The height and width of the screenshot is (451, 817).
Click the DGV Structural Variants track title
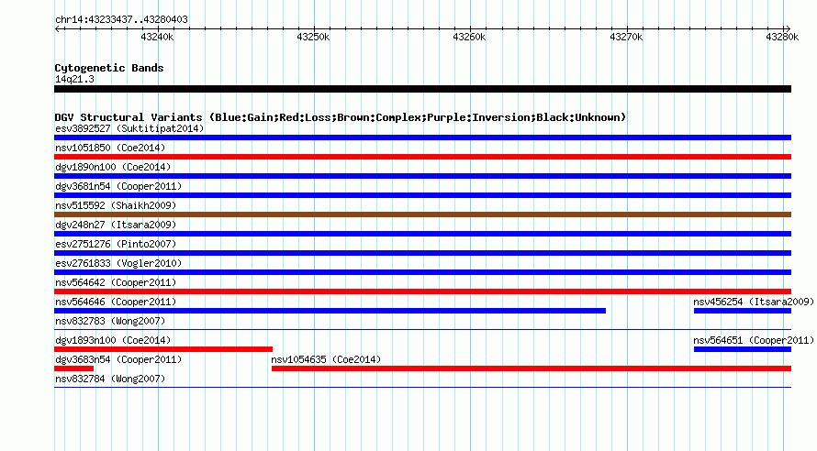(x=341, y=117)
